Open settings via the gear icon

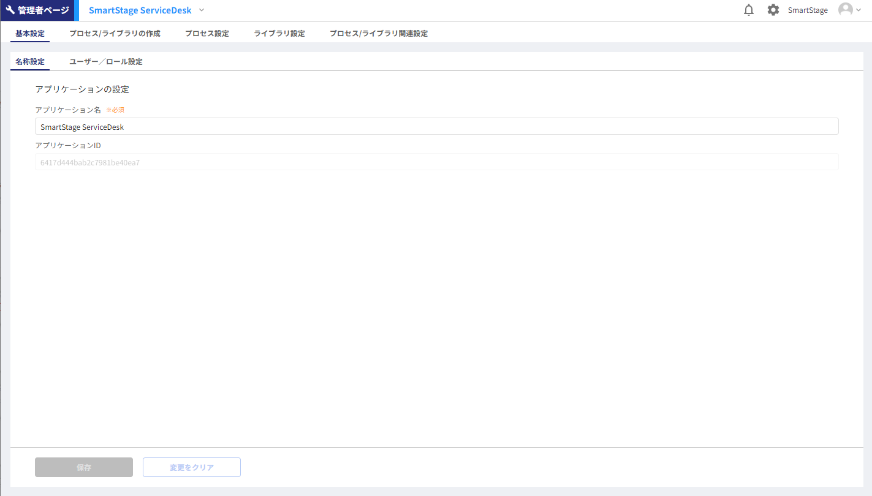773,10
